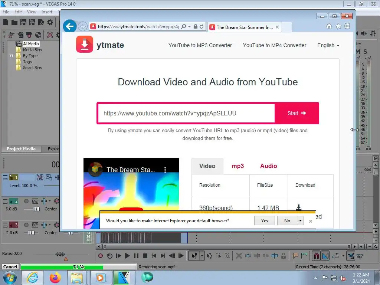Click the Extract Audio from CD icon
380x285 pixels.
coord(38,35)
